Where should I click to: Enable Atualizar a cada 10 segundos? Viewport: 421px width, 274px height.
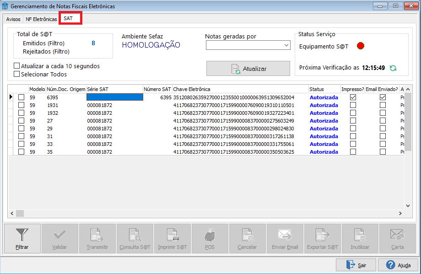16,66
